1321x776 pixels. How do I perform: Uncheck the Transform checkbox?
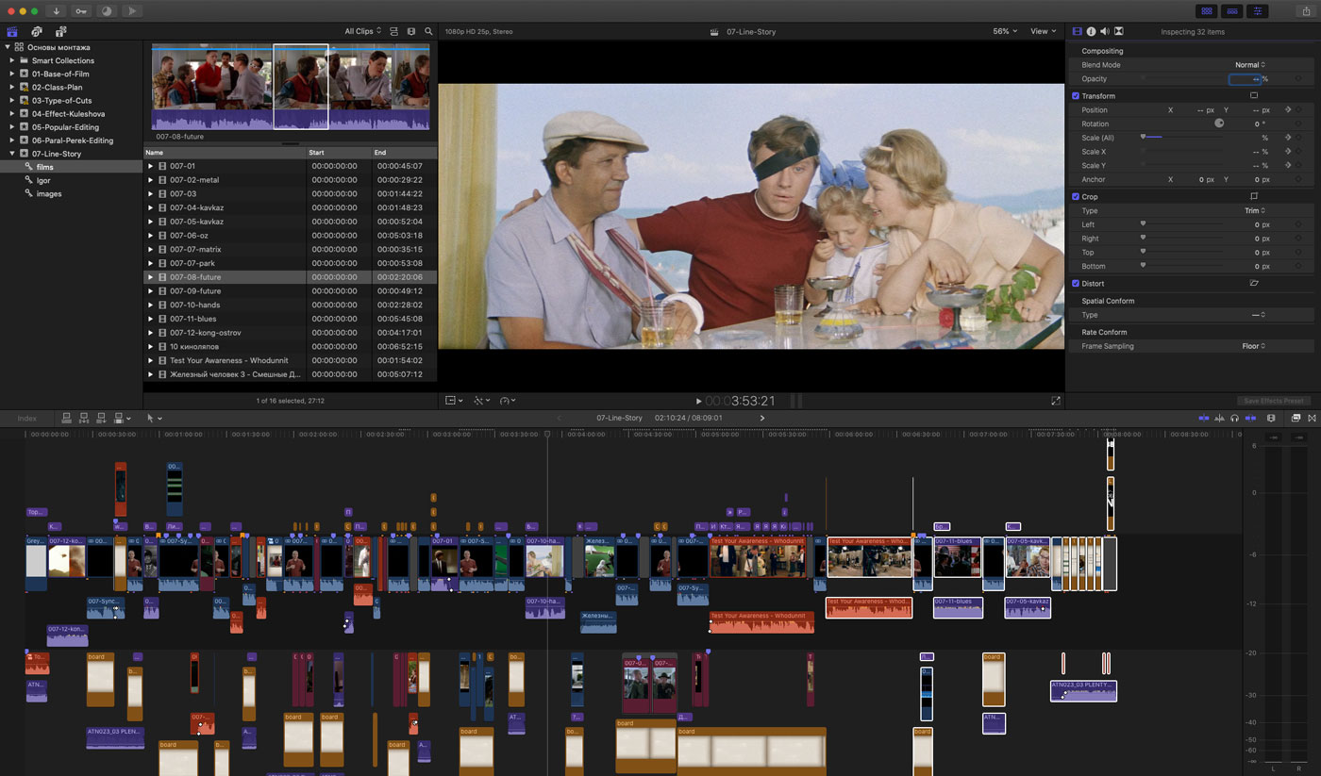[1076, 96]
